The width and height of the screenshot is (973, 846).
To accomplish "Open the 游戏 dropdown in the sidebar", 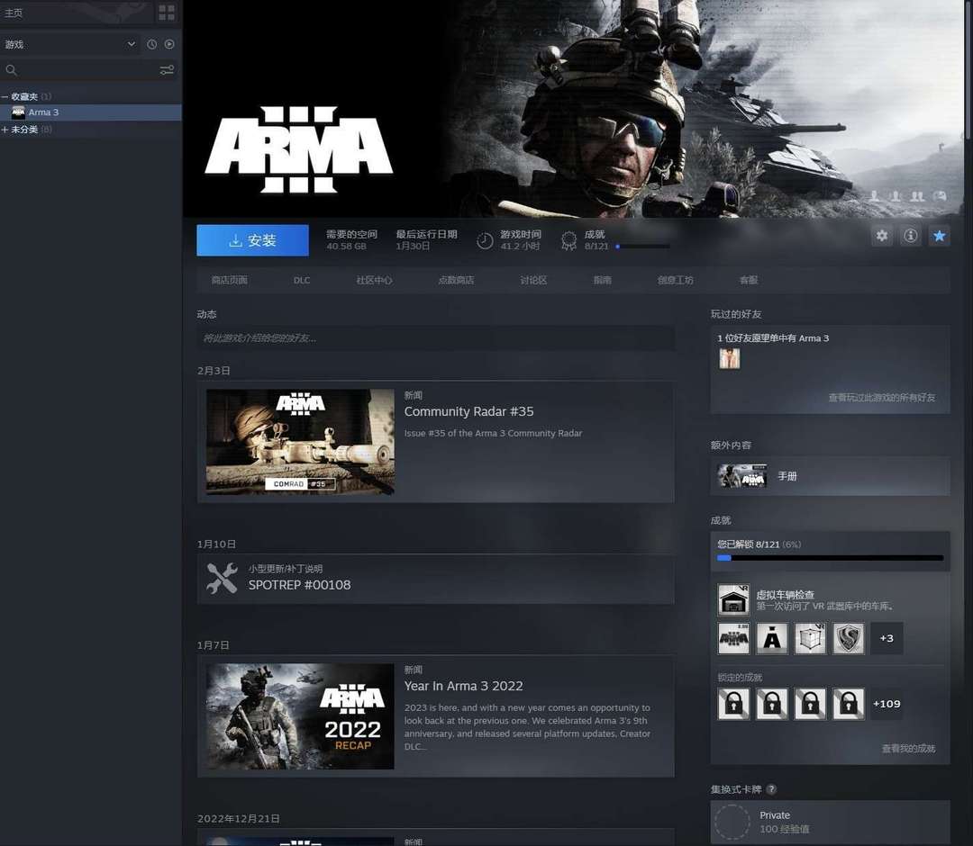I will point(70,44).
